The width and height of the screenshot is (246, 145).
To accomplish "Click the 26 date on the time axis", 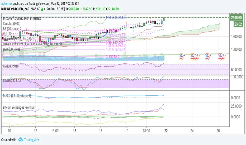I will coord(218,131).
